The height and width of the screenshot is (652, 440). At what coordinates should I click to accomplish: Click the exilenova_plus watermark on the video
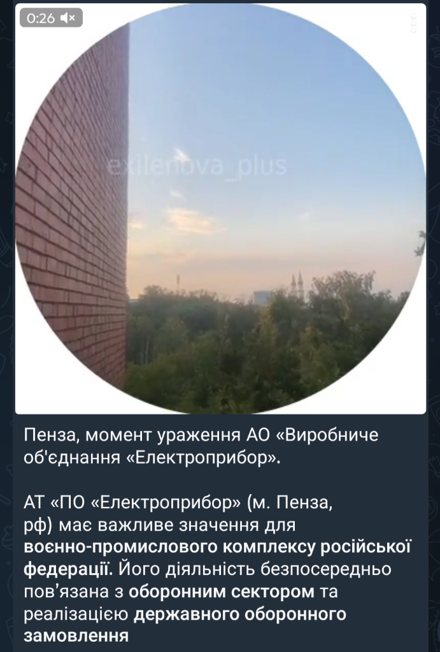tap(197, 166)
